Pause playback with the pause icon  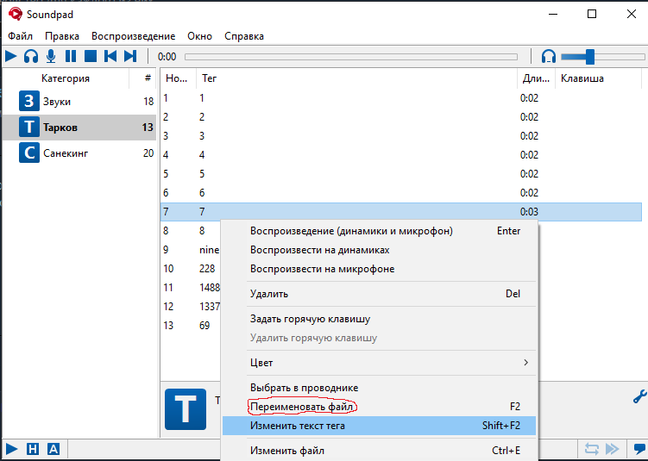click(71, 56)
